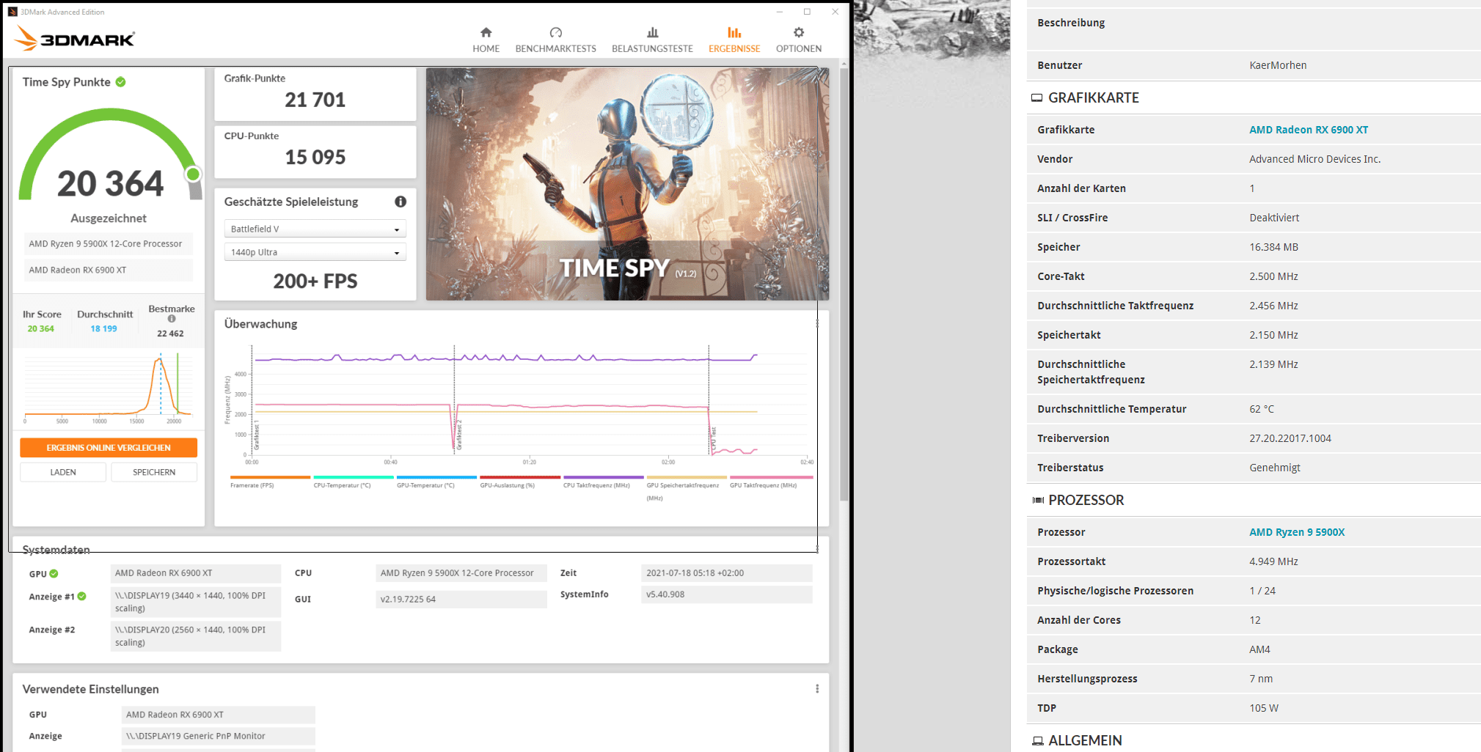The image size is (1481, 752).
Task: Click the 3DMark window title bar icon
Action: 12,12
